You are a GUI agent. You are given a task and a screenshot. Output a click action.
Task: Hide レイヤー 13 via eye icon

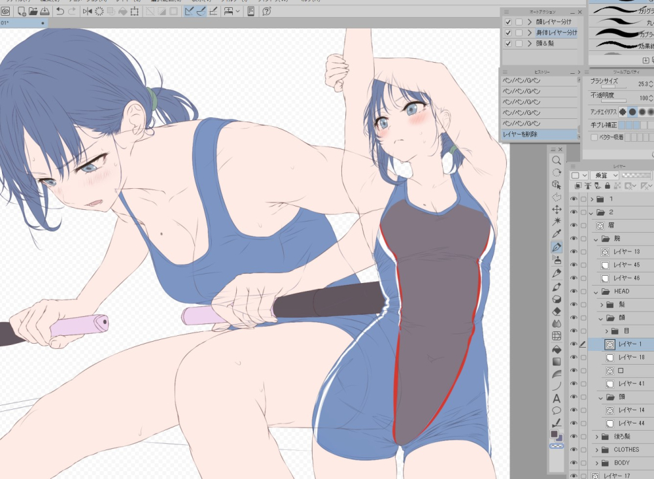(x=574, y=252)
